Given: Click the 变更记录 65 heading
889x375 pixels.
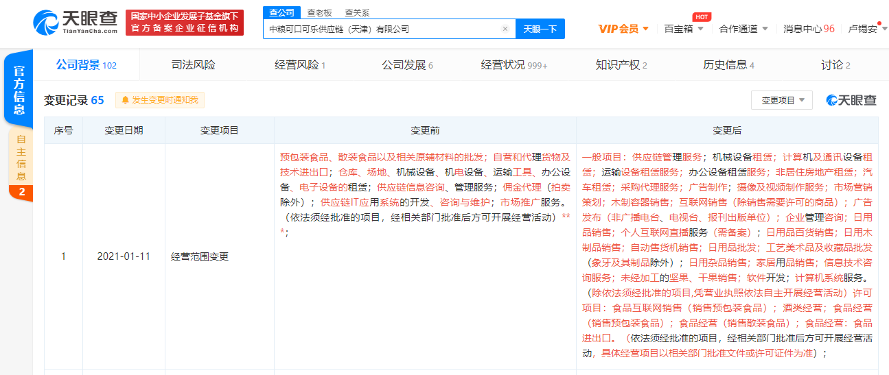Looking at the screenshot, I should 74,100.
